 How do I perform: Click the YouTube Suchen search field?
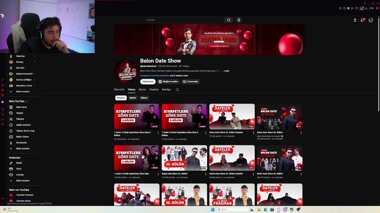(x=184, y=20)
